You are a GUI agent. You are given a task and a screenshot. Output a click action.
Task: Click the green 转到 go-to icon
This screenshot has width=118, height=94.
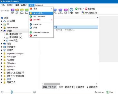pos(76,9)
